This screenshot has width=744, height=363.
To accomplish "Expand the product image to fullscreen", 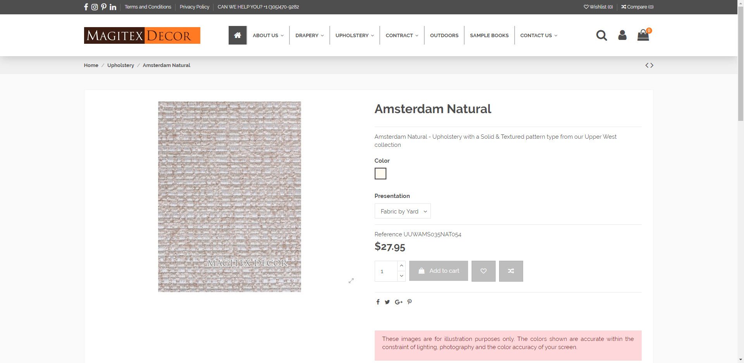I will pyautogui.click(x=351, y=280).
